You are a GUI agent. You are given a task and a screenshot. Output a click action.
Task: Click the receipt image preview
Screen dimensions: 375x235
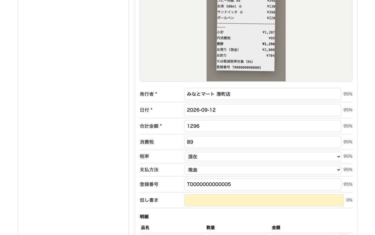246,41
